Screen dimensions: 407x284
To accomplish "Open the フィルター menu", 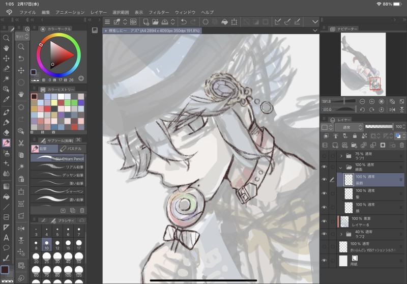I will coord(159,12).
